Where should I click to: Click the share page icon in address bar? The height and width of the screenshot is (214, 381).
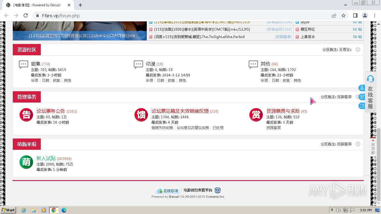(x=334, y=15)
